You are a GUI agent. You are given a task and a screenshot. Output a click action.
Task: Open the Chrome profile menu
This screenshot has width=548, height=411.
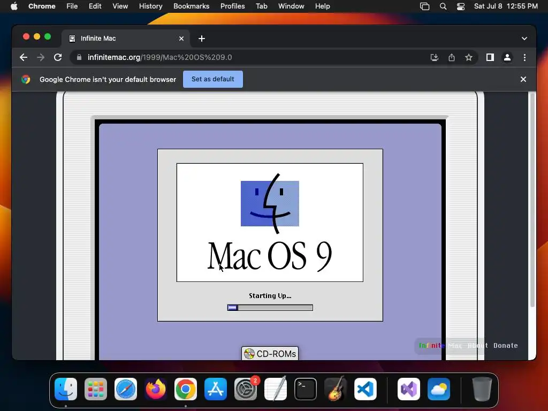tap(507, 57)
